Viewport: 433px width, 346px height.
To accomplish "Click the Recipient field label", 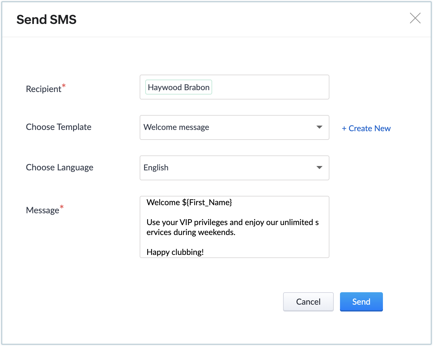I will tap(44, 89).
